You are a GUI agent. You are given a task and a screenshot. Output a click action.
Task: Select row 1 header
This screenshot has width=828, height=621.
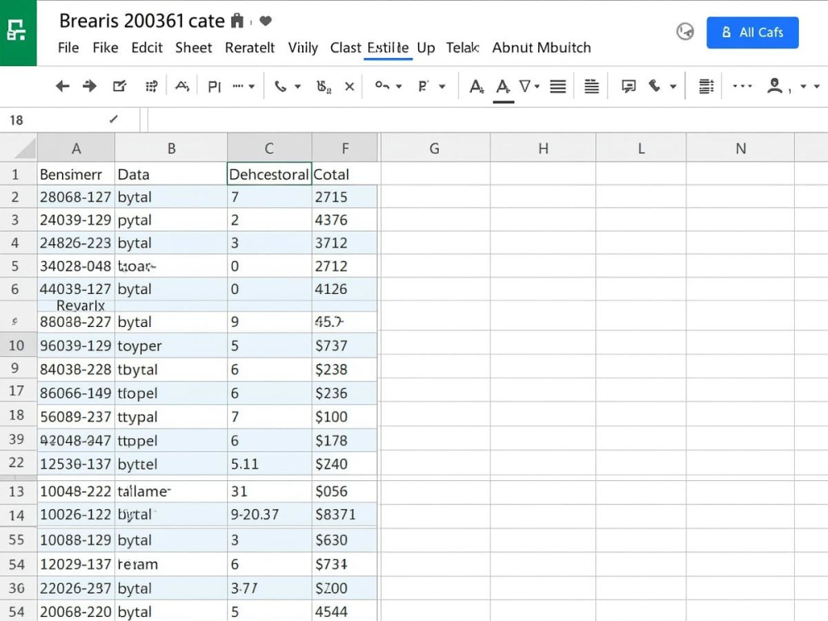[x=18, y=174]
